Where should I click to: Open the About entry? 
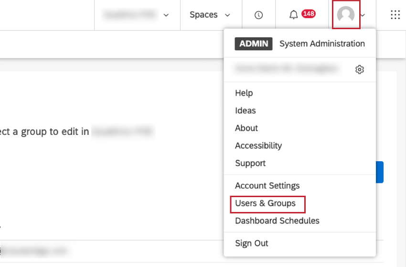pos(246,128)
